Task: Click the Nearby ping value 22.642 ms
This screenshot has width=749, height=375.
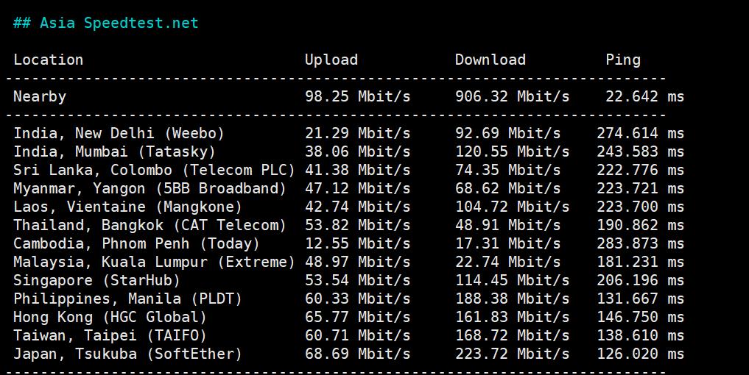Action: tap(644, 97)
